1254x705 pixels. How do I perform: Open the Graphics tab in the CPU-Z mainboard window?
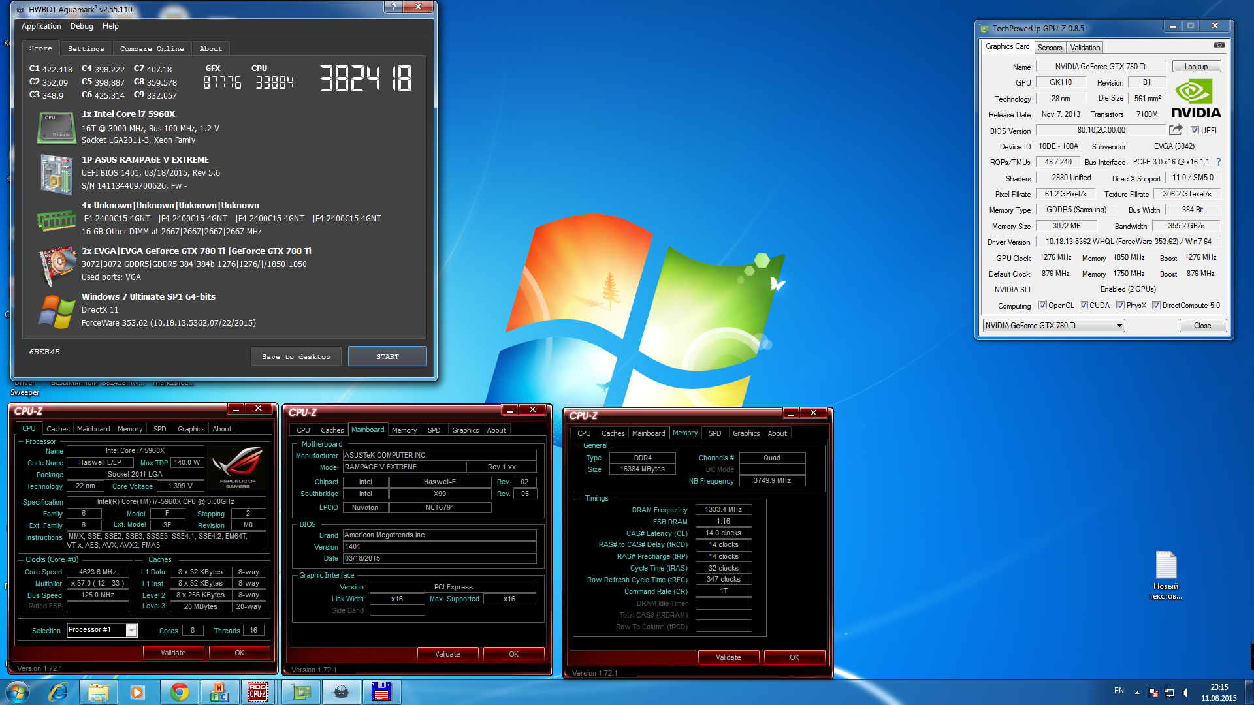point(465,430)
